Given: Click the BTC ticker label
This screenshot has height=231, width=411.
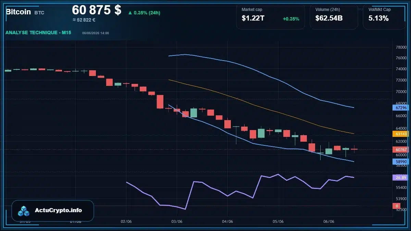Looking at the screenshot, I should coord(39,13).
